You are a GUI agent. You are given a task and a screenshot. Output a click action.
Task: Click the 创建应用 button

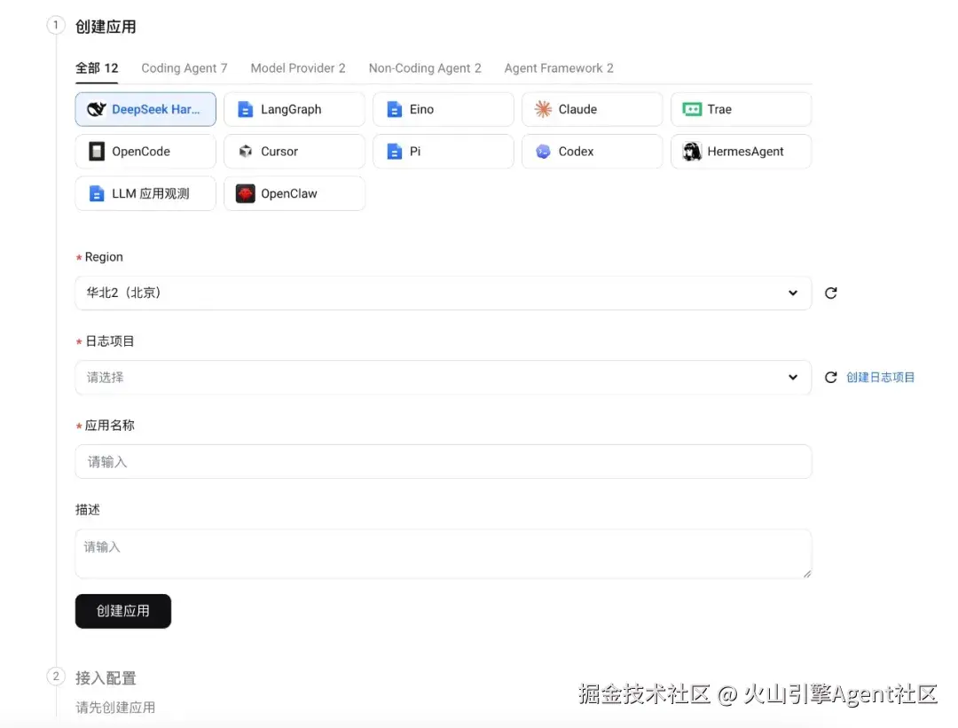pyautogui.click(x=122, y=611)
